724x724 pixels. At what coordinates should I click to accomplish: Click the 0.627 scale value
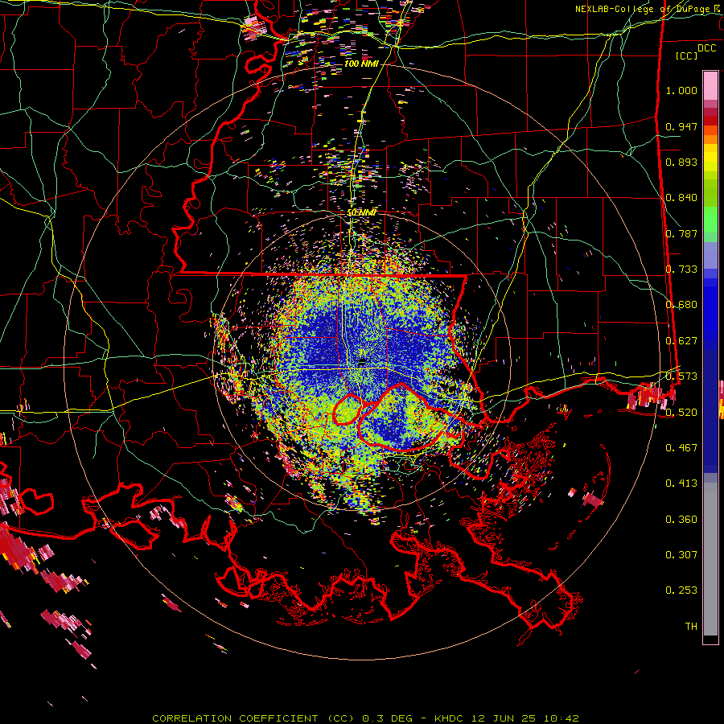pyautogui.click(x=681, y=341)
